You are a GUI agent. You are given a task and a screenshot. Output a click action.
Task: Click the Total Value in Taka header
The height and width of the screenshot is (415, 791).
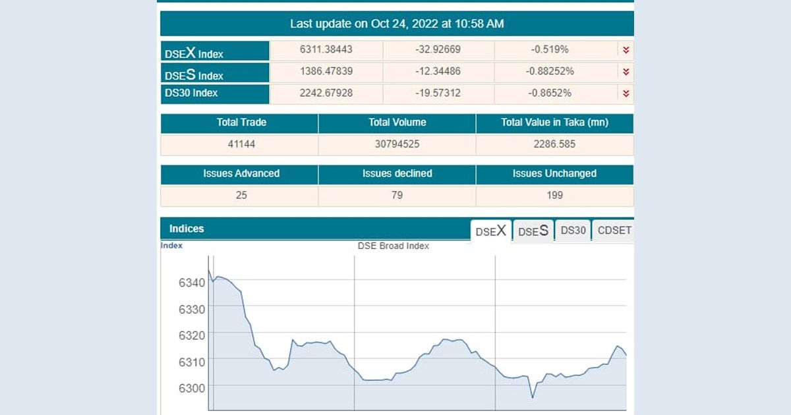tap(555, 123)
